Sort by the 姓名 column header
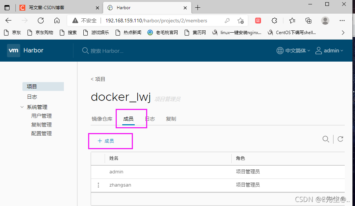The image size is (355, 206). (114, 158)
